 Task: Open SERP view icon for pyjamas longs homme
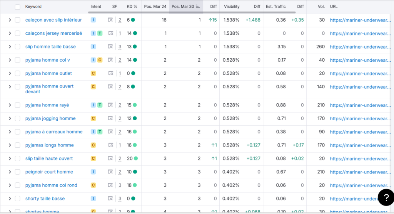110,145
